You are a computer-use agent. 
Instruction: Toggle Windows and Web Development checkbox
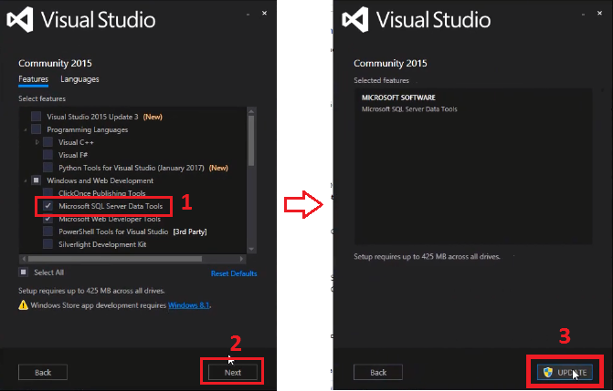point(36,180)
